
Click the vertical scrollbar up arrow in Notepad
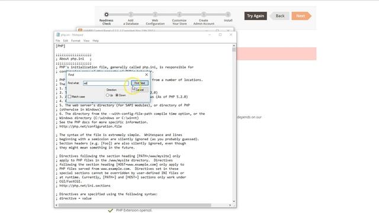pos(234,46)
